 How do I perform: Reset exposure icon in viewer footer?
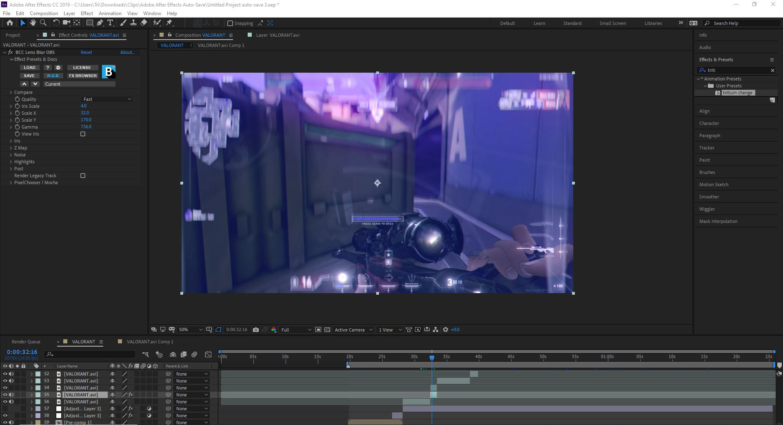446,330
